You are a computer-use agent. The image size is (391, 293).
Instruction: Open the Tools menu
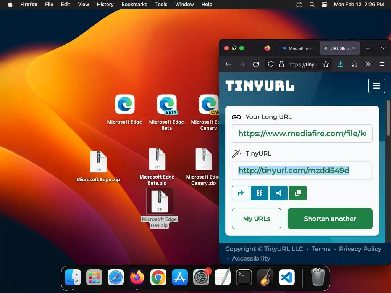pos(161,5)
